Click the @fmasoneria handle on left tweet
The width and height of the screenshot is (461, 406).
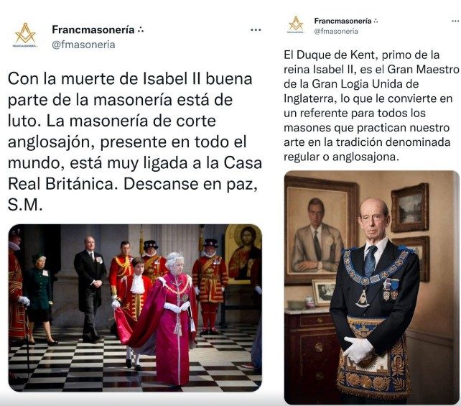pos(83,45)
